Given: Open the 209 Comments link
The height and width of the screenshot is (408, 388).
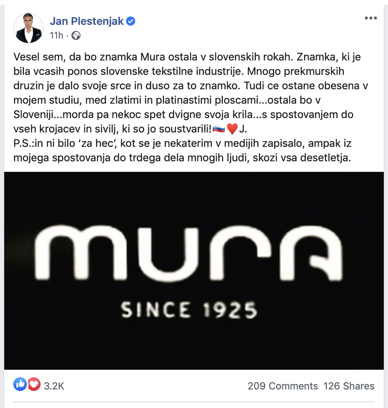Looking at the screenshot, I should tap(283, 386).
